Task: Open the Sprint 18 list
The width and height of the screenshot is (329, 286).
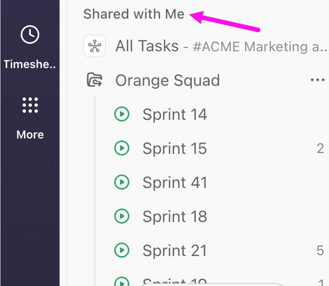Action: 174,217
